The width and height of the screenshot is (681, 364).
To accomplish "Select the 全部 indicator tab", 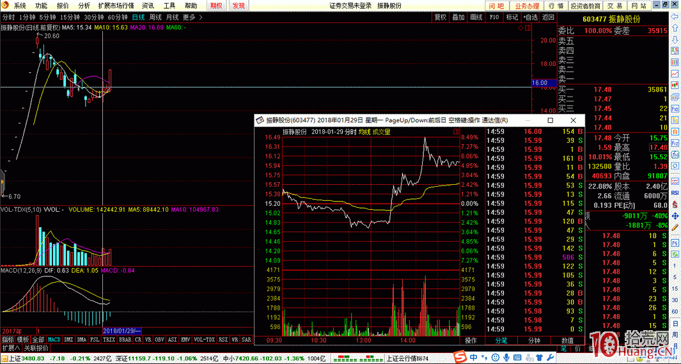I will [38, 340].
